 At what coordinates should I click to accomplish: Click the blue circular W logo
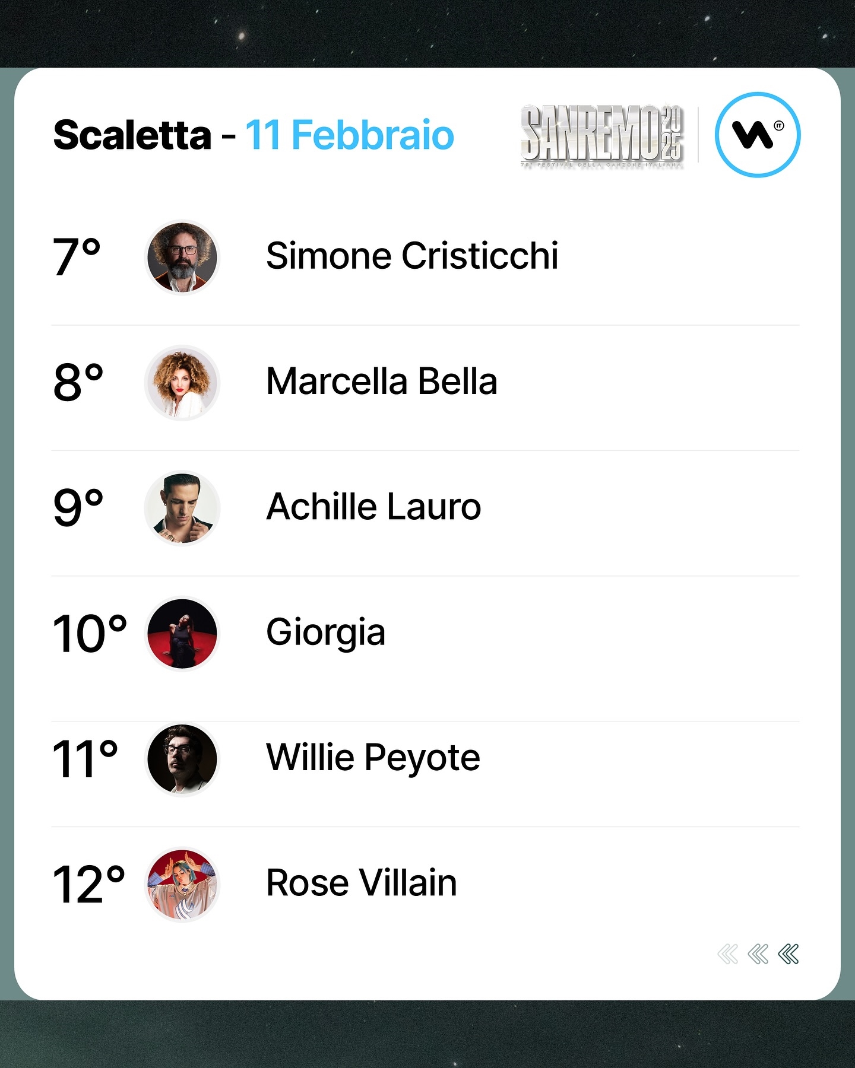pyautogui.click(x=758, y=135)
